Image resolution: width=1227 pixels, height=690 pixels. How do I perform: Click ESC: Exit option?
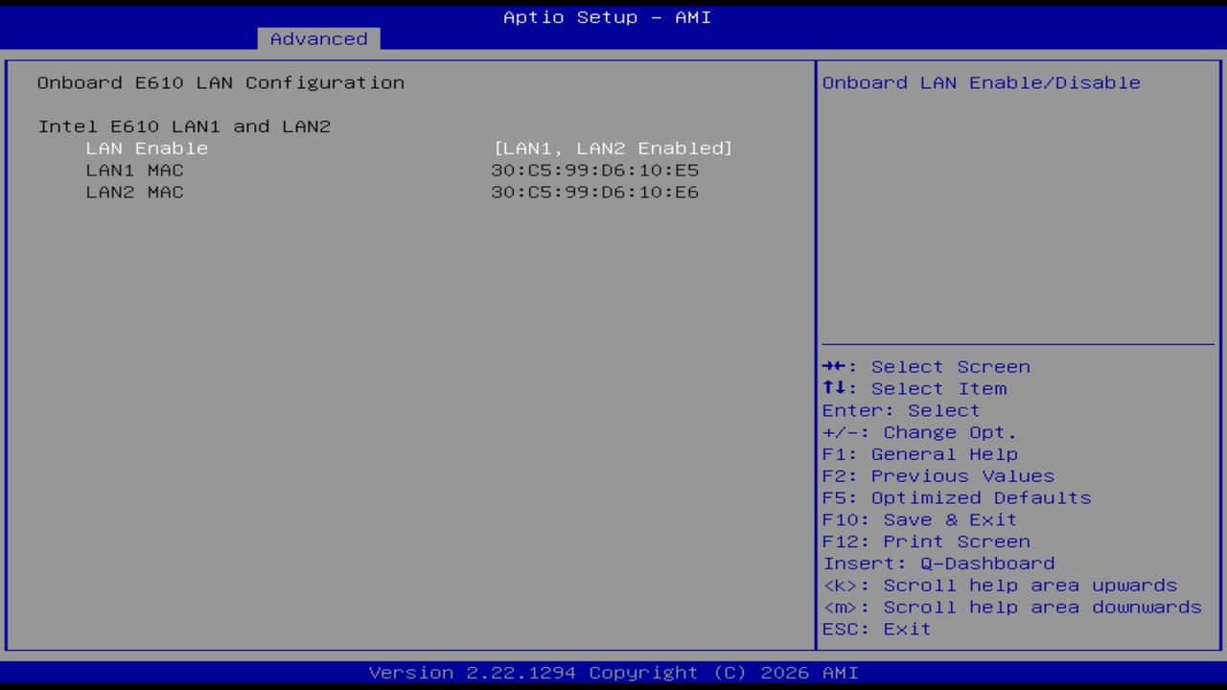tap(875, 629)
